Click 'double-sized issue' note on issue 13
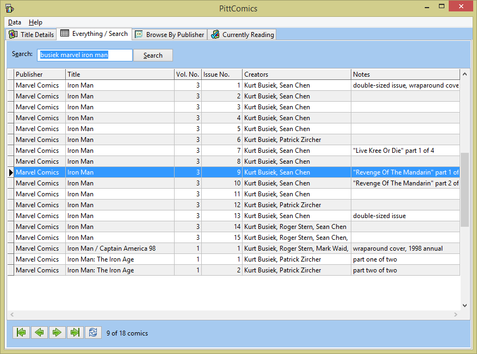This screenshot has width=477, height=354. 405,216
